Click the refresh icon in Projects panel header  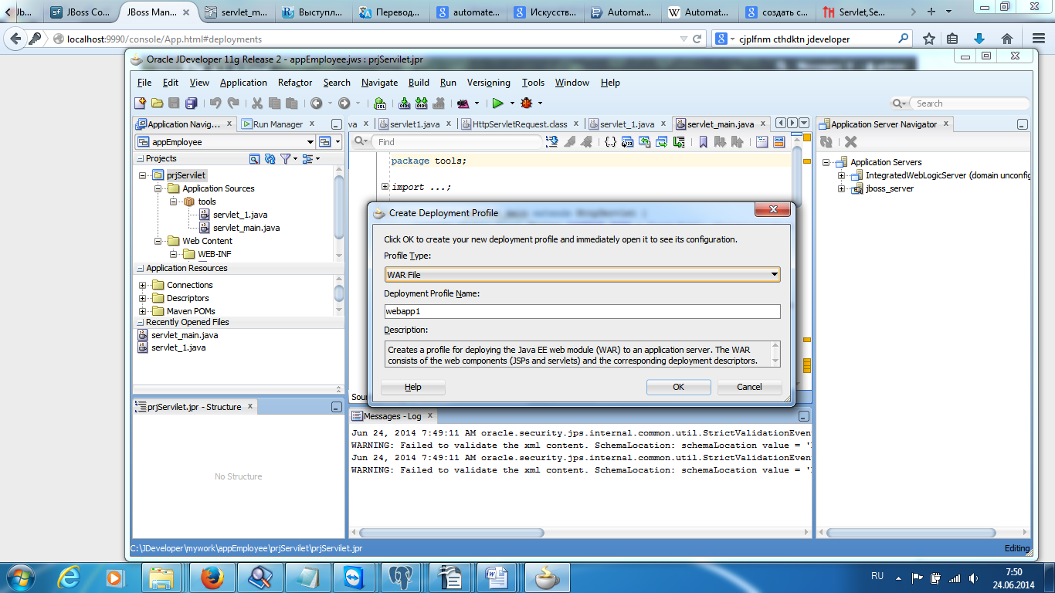pyautogui.click(x=270, y=158)
